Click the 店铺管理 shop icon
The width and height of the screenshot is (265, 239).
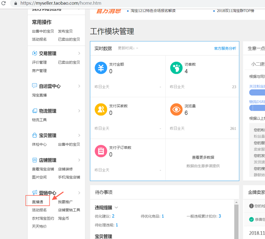point(35,160)
